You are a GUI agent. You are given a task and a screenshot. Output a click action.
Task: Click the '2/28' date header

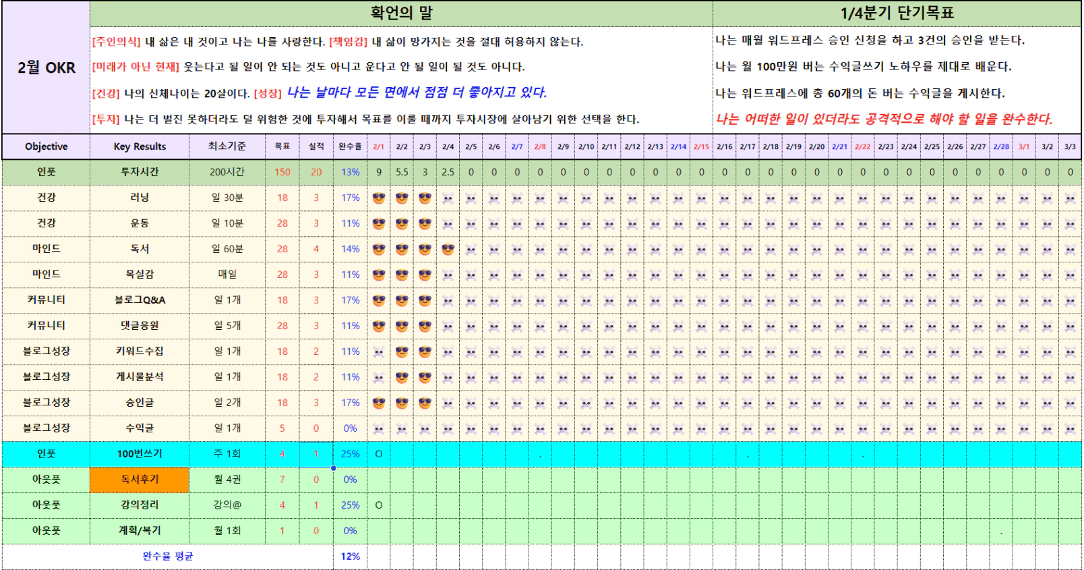(x=1001, y=146)
